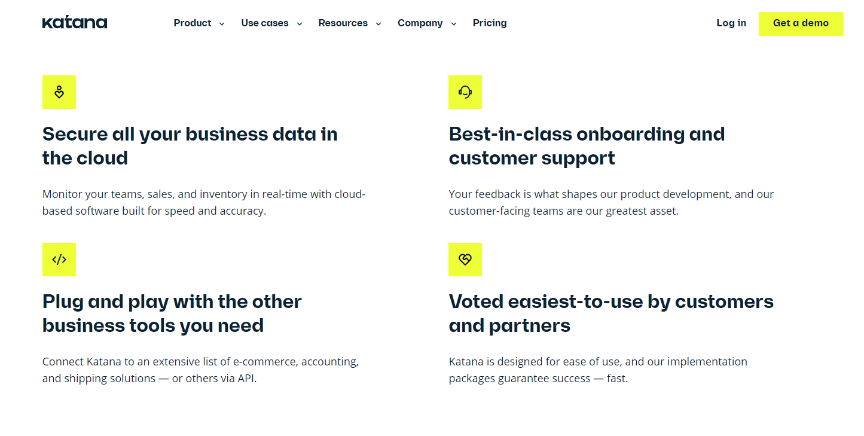The width and height of the screenshot is (864, 436).
Task: Click the code brackets integration icon
Action: point(59,260)
